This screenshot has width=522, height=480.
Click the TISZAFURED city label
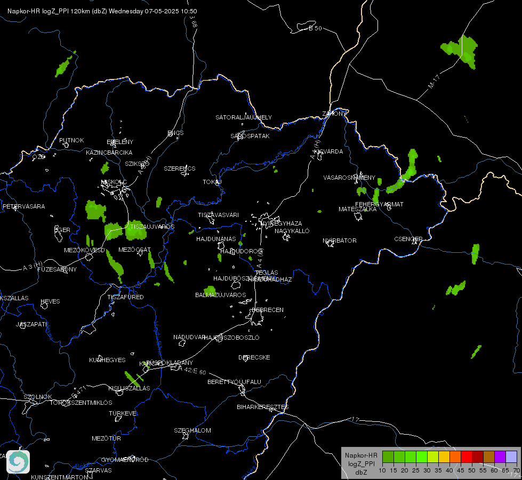click(125, 297)
